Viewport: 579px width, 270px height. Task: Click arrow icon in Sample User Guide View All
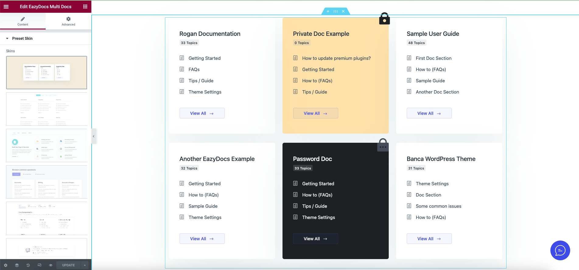439,114
